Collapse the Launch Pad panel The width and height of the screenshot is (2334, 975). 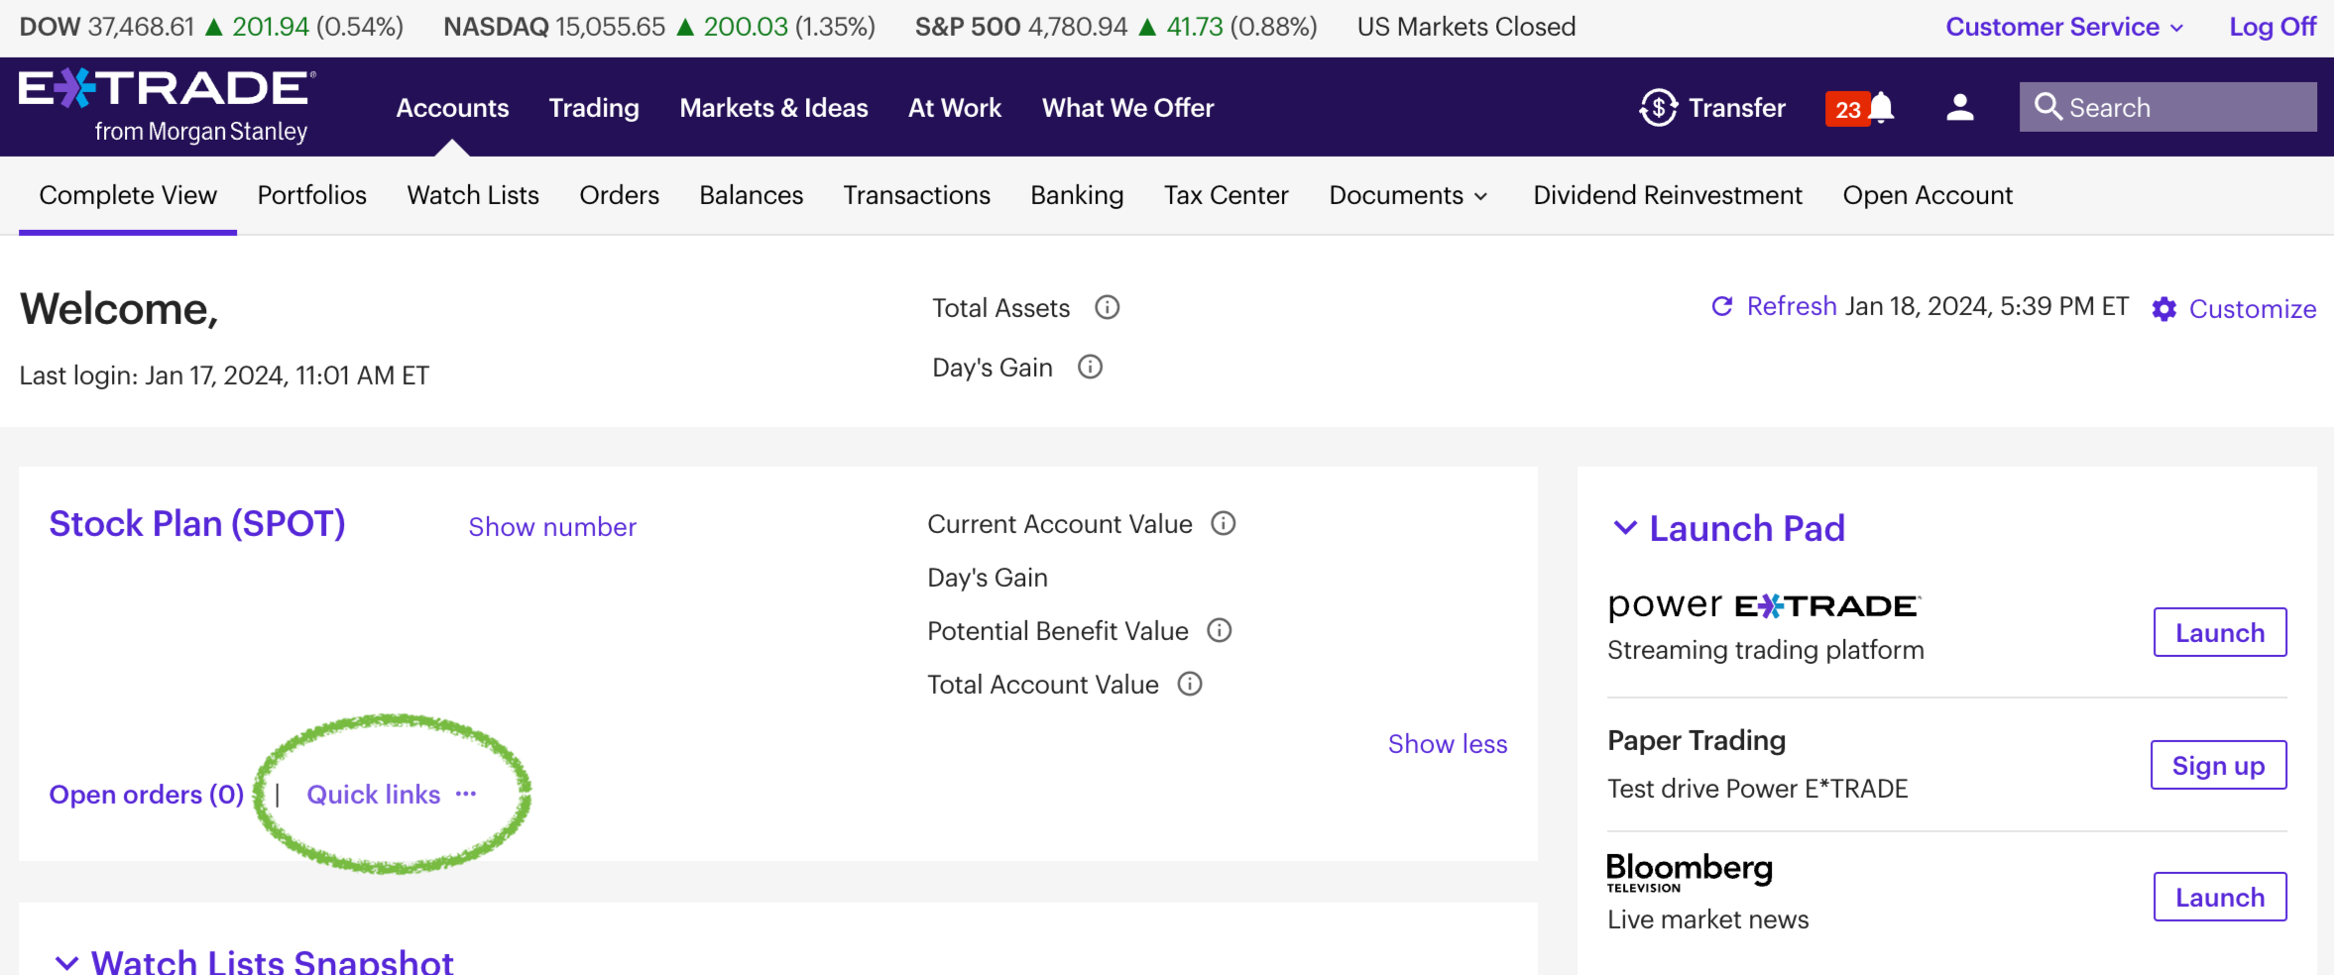point(1625,527)
